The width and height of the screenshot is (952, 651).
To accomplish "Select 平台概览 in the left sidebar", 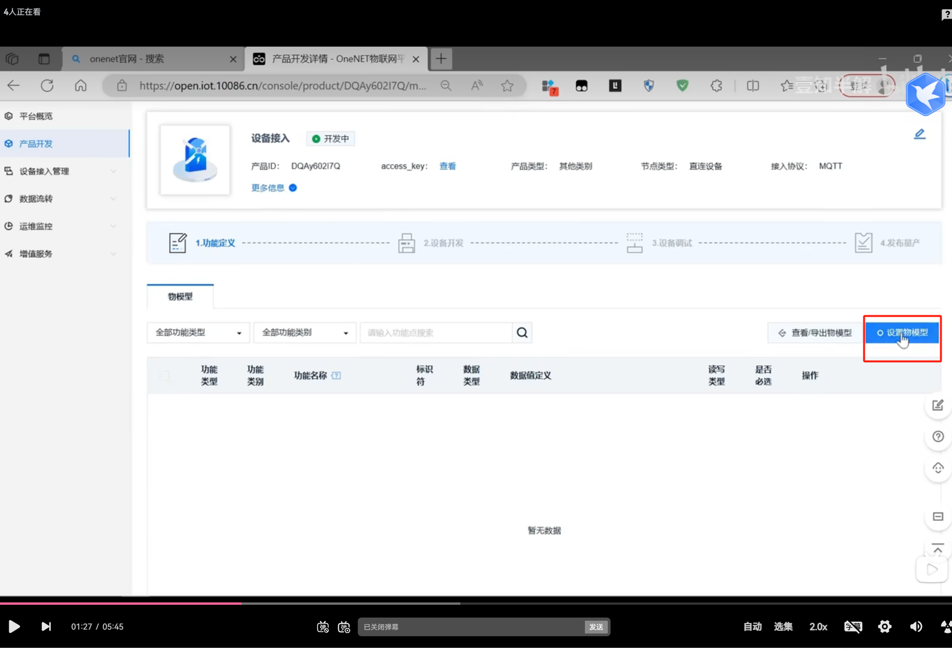I will pyautogui.click(x=35, y=116).
